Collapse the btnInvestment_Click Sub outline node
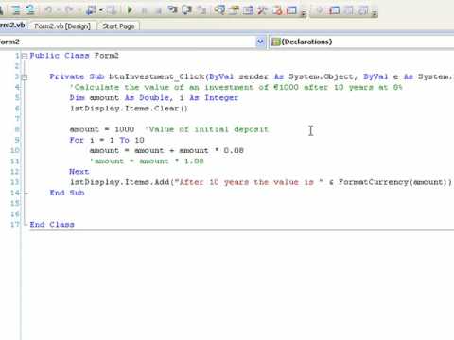Viewport: 454px width, 340px height. point(25,76)
